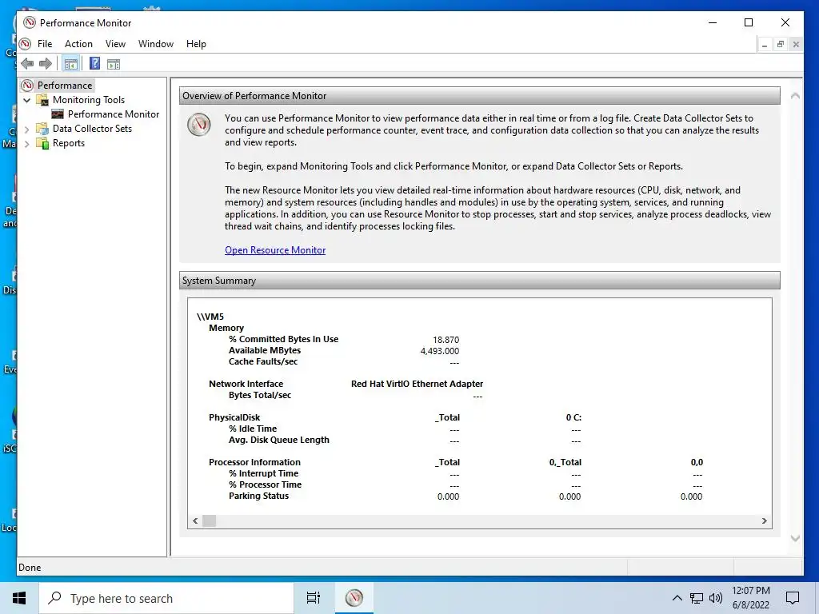Click System Summary scroll left arrow
819x614 pixels.
click(x=195, y=520)
